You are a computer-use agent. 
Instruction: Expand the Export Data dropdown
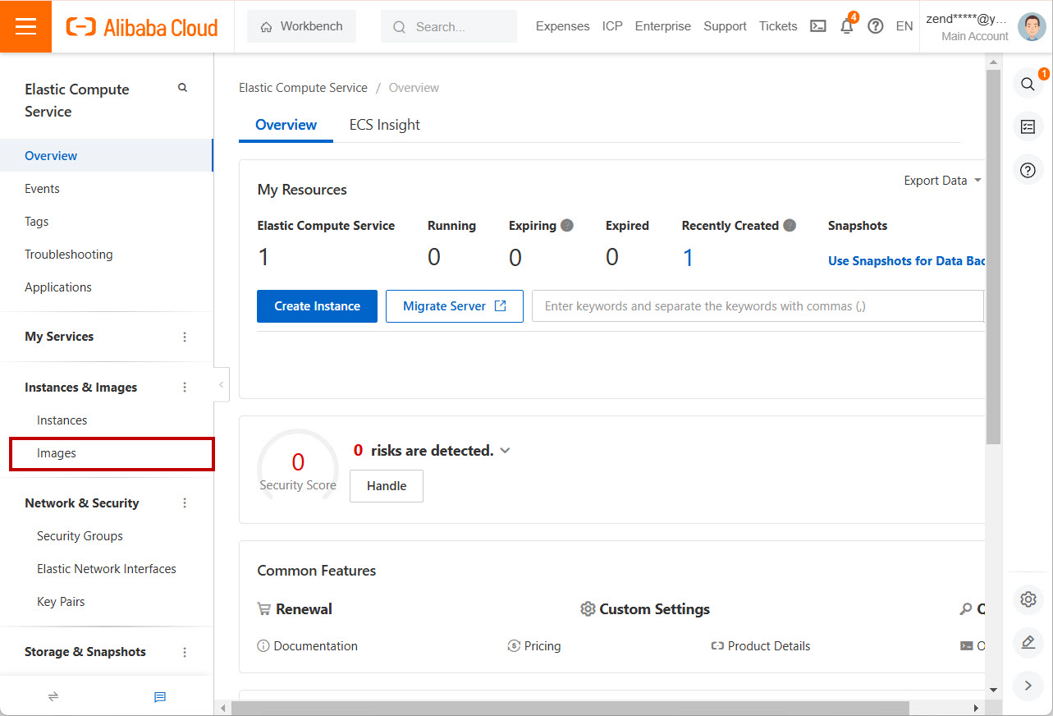point(942,181)
